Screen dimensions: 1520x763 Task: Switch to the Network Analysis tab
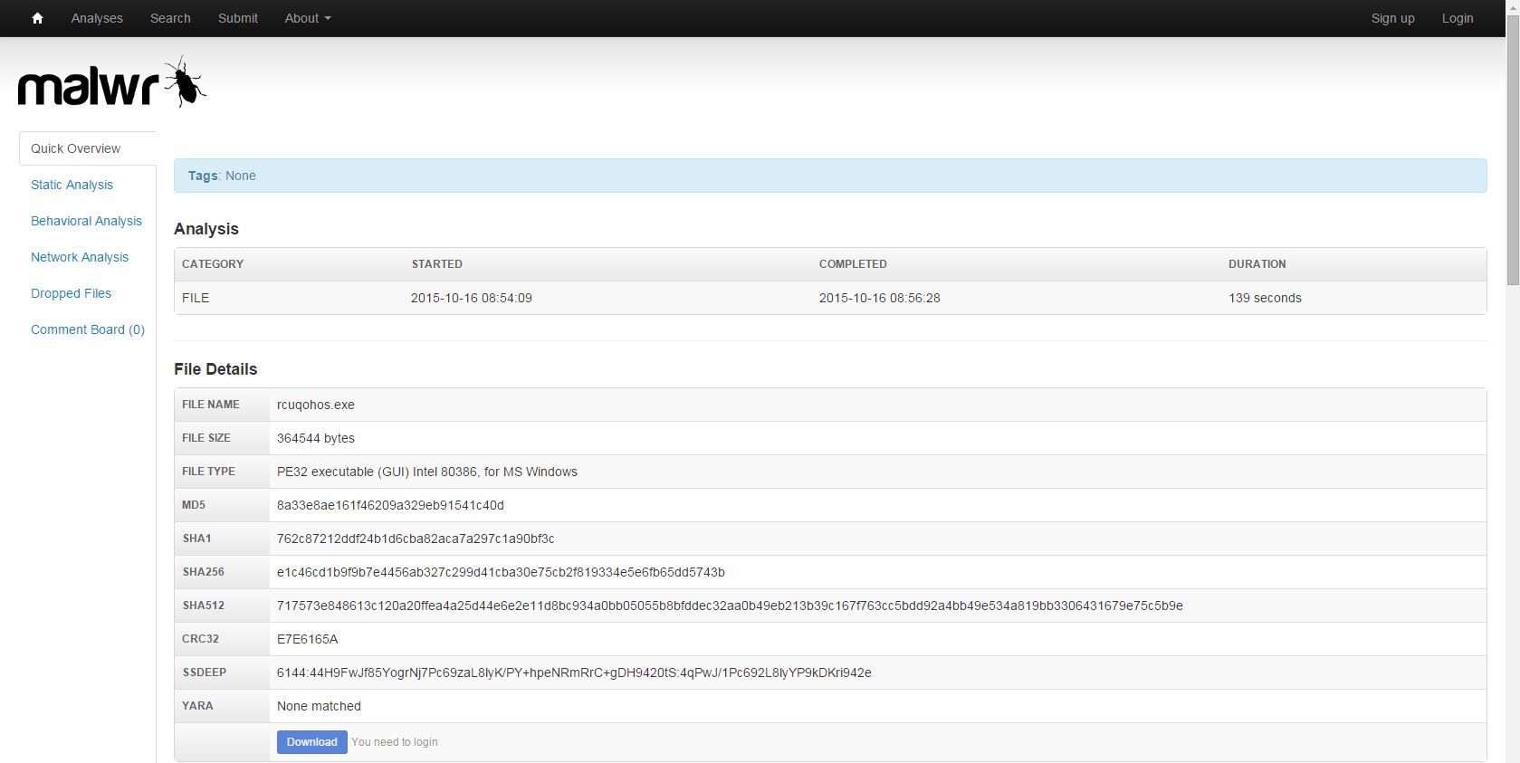pos(80,257)
